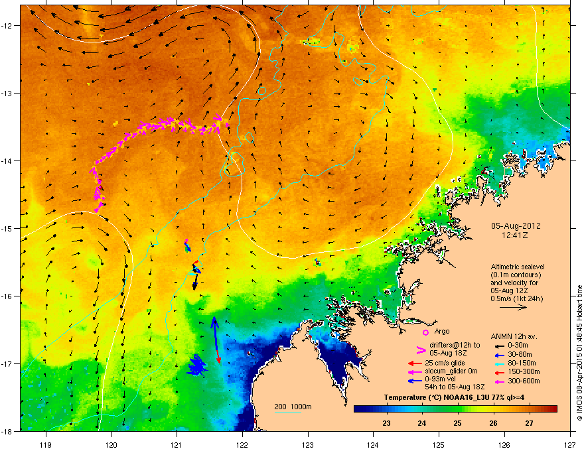This screenshot has width=584, height=451.
Task: Click the longitude axis label 122
Action: [x=242, y=444]
